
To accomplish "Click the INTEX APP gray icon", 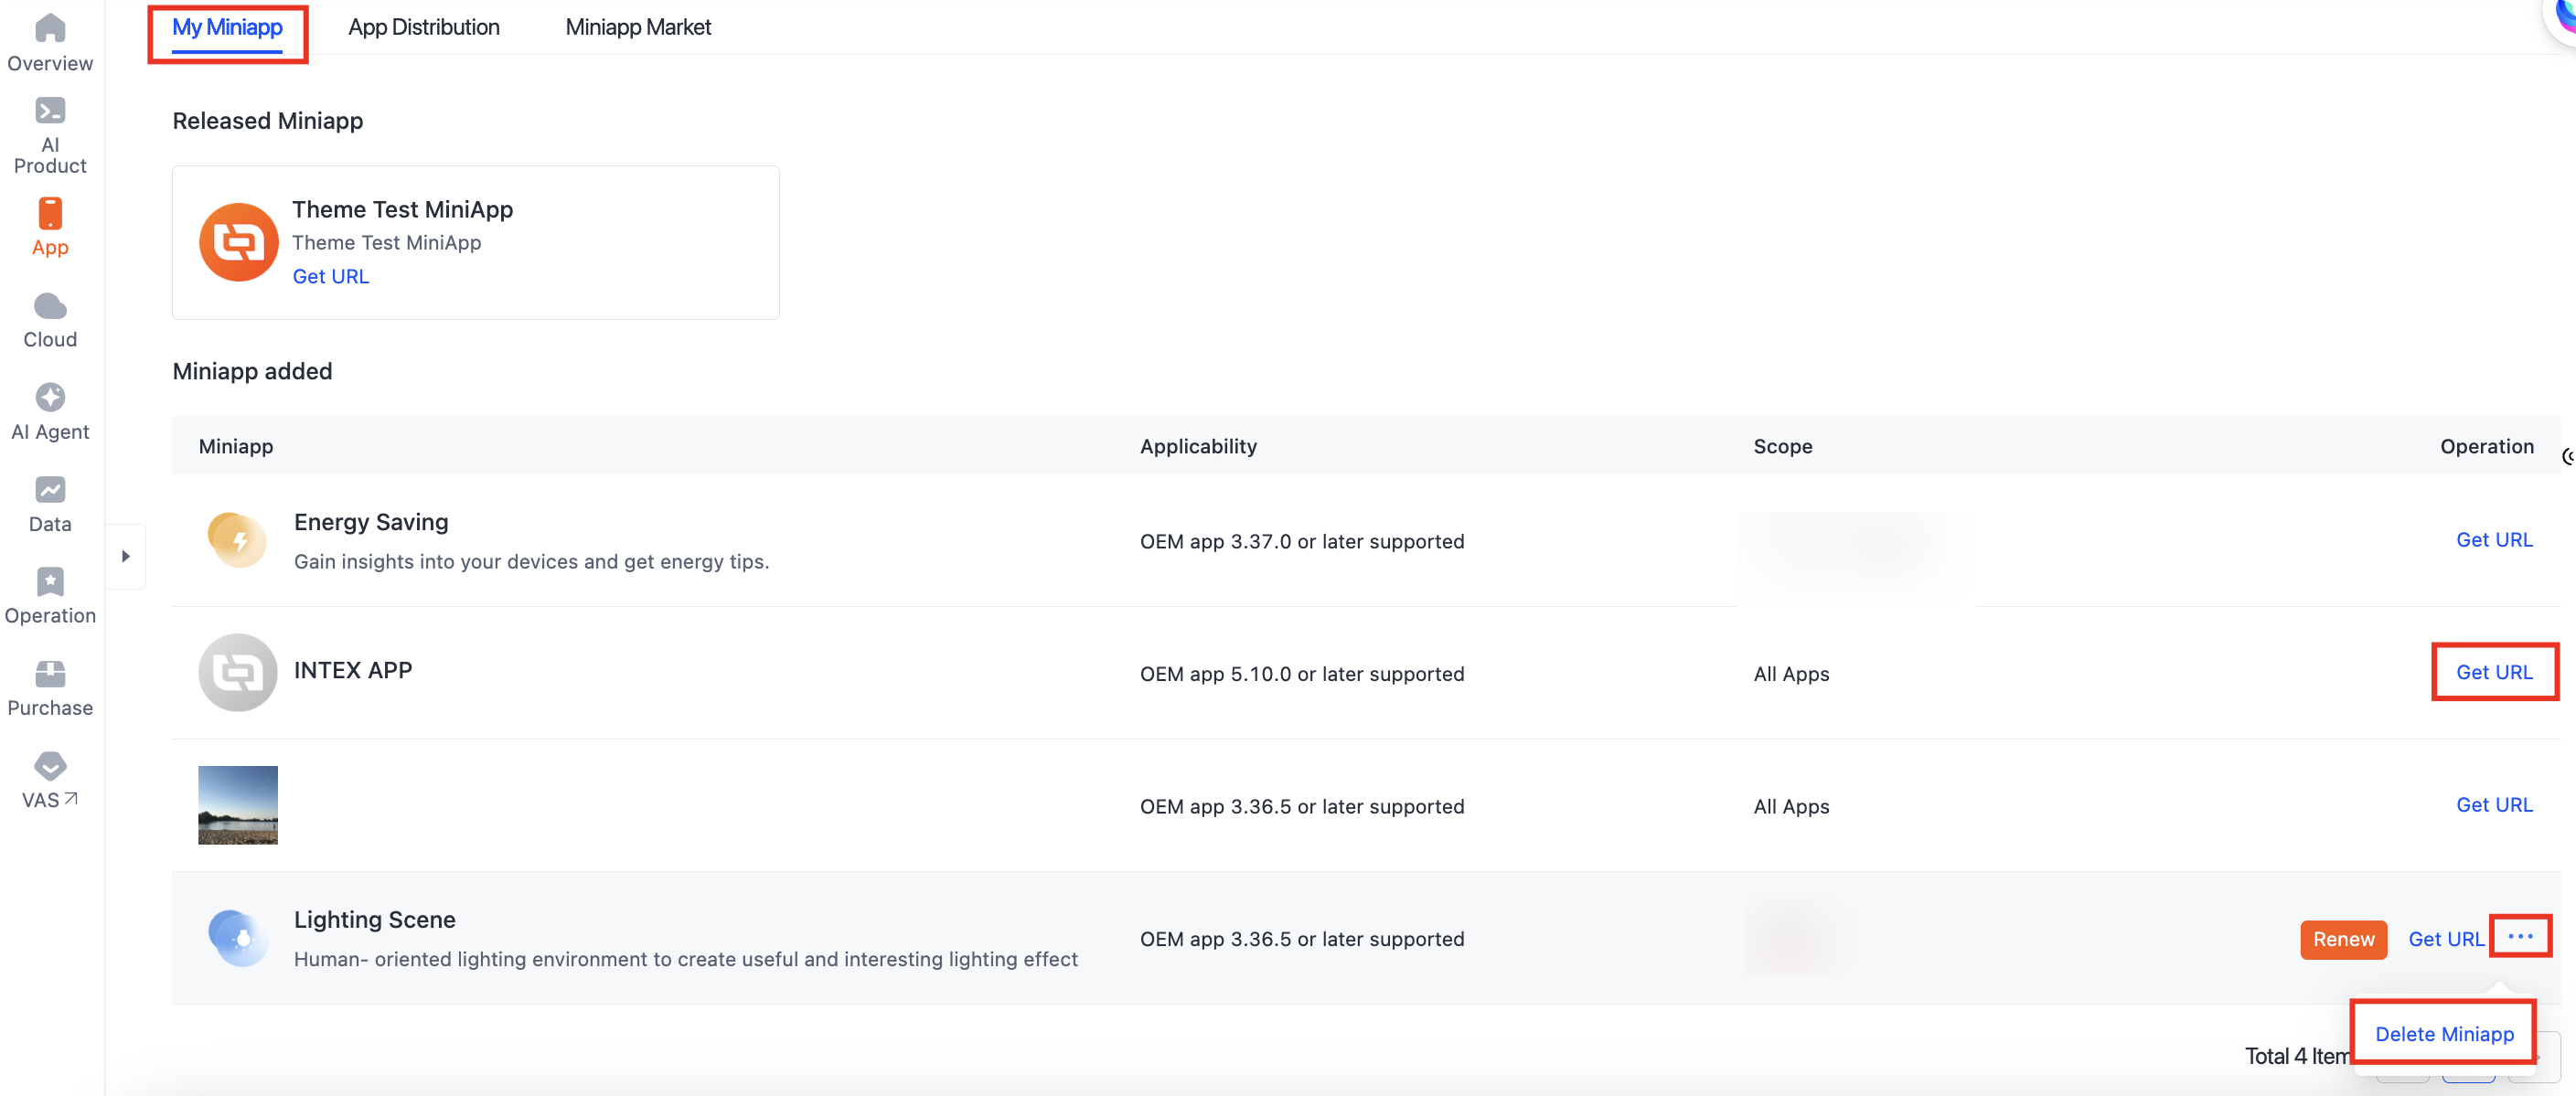I will 238,672.
